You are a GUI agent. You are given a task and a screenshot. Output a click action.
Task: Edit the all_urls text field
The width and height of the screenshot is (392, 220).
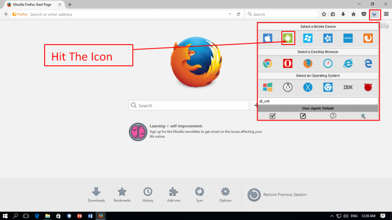(x=318, y=101)
